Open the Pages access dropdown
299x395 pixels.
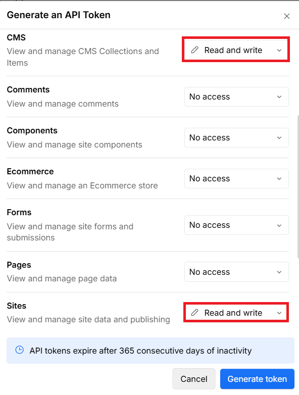click(x=236, y=272)
